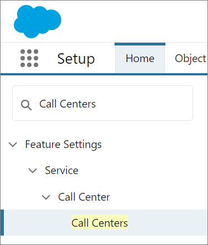Click the Quick Find magnifier icon
This screenshot has height=245, width=208.
tap(26, 105)
